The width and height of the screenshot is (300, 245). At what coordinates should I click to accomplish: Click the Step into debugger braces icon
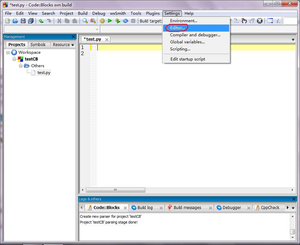(244, 21)
